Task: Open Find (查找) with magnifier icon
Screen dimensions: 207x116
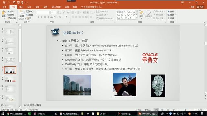Action: (x=171, y=12)
